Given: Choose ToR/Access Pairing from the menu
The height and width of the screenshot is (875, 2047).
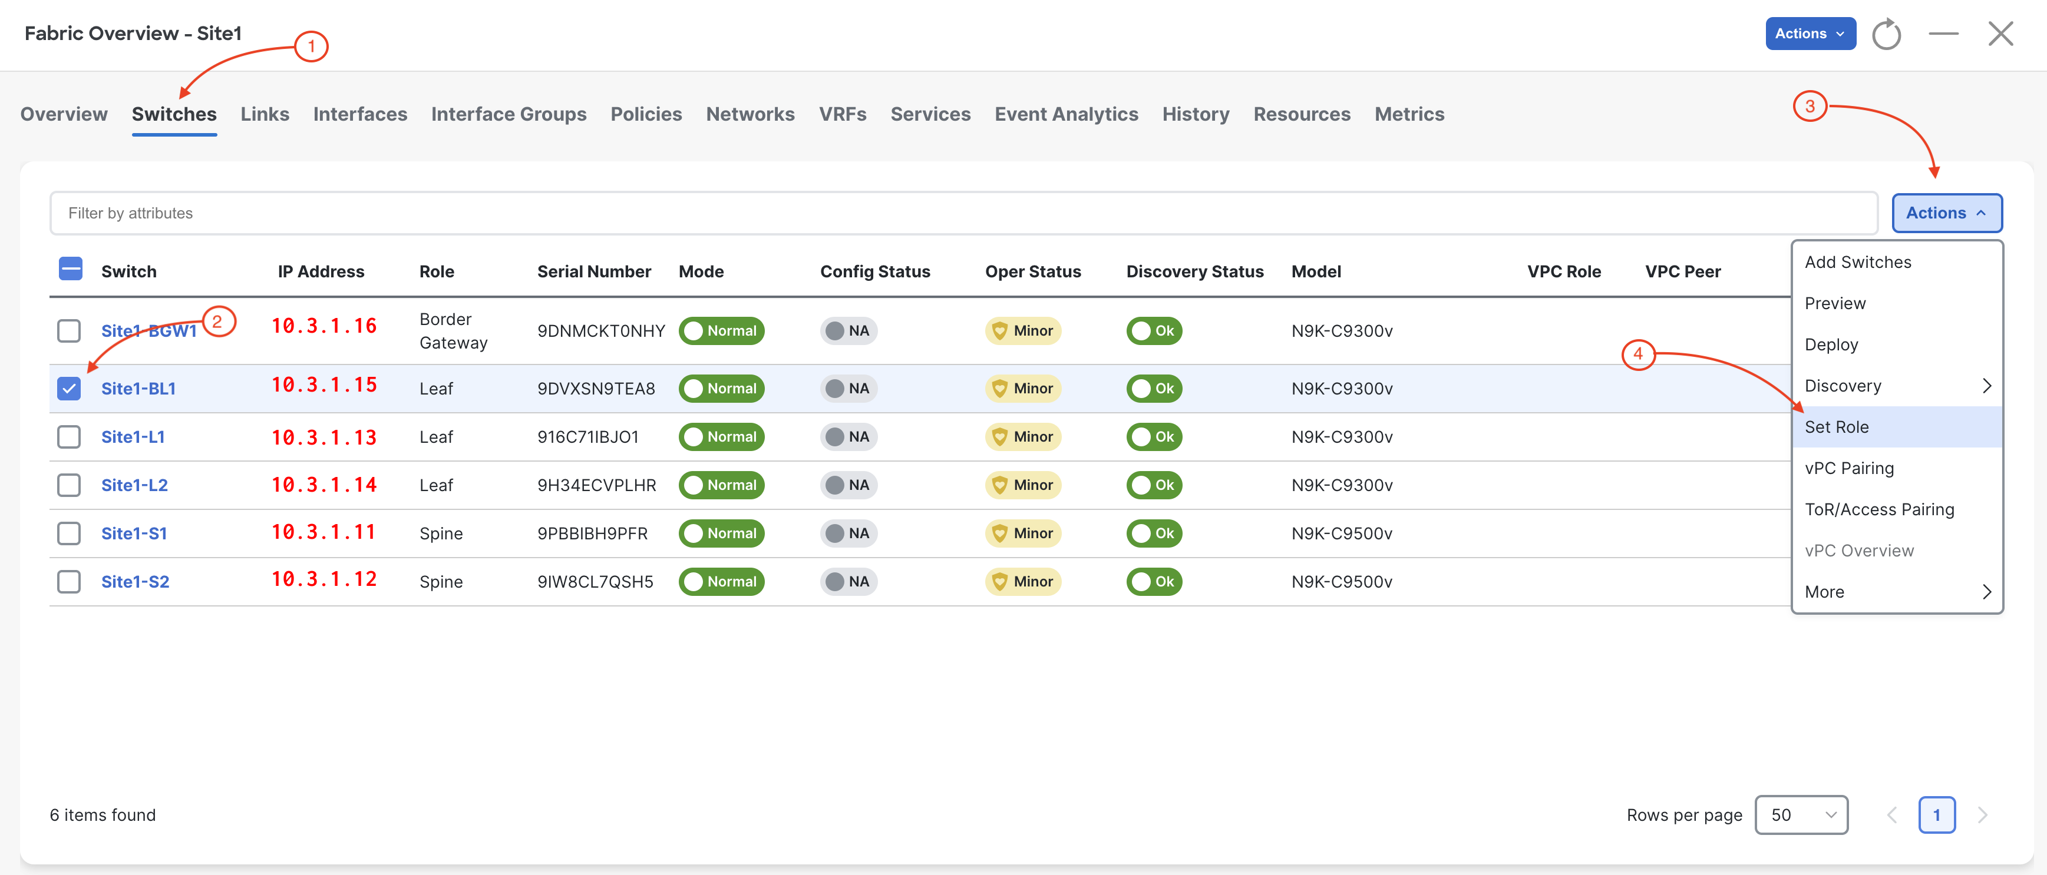Looking at the screenshot, I should 1897,510.
